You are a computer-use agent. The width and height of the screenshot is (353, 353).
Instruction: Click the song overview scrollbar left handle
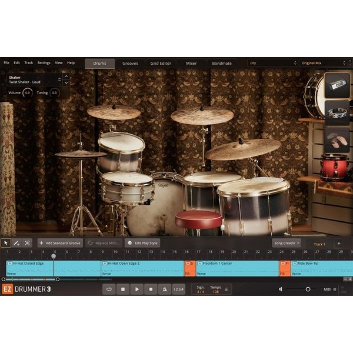[4, 279]
